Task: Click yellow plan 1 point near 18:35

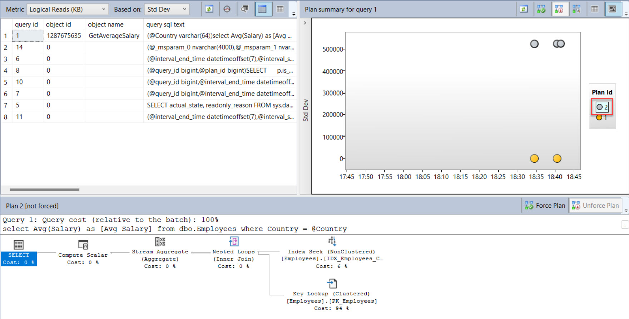Action: click(x=534, y=158)
